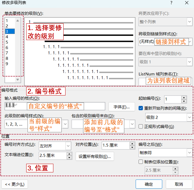
Task: Select level 9 in the level list
Action: (10, 64)
